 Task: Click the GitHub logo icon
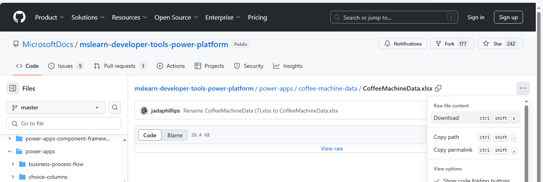click(19, 17)
